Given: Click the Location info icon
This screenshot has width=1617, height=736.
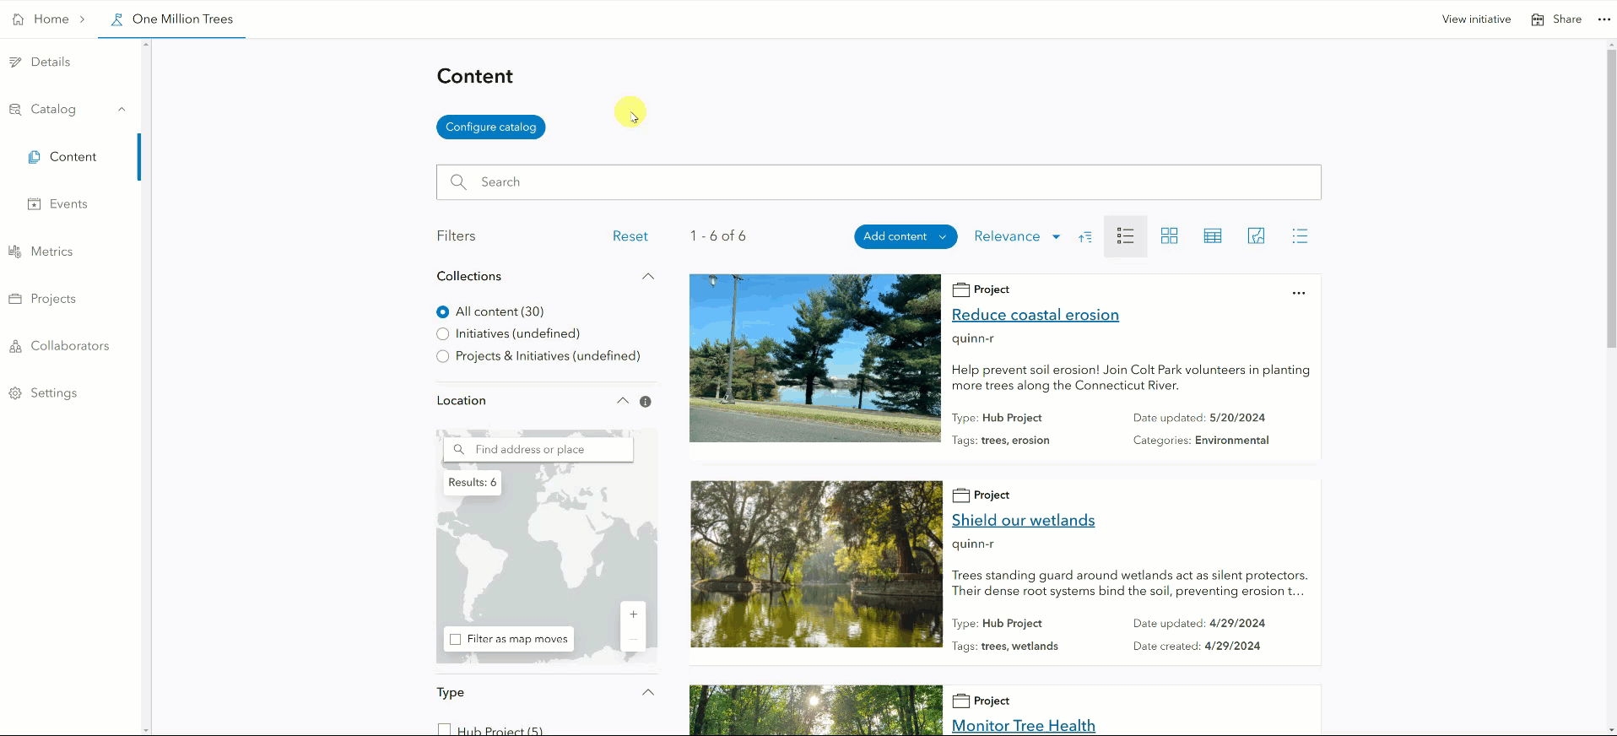Looking at the screenshot, I should [x=646, y=402].
